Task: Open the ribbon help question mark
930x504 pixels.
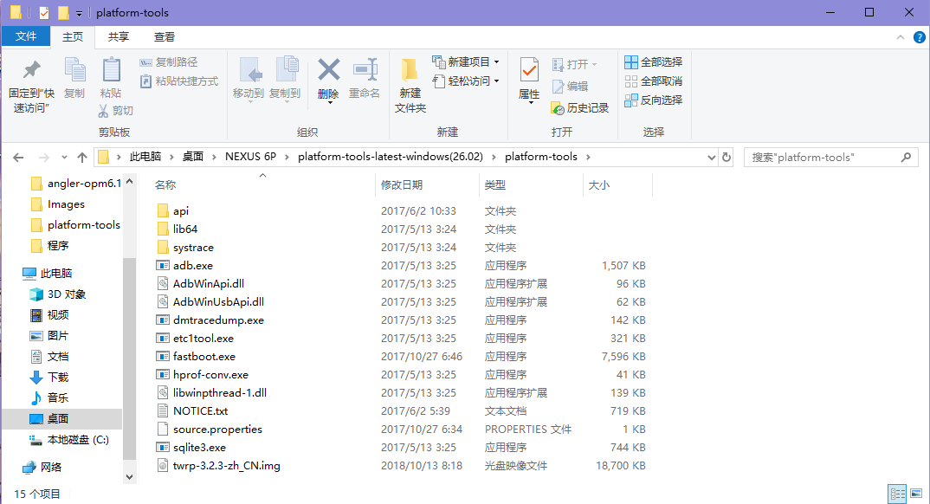Action: [918, 37]
